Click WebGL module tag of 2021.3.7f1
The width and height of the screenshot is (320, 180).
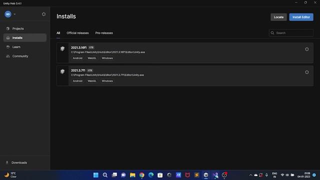(92, 81)
